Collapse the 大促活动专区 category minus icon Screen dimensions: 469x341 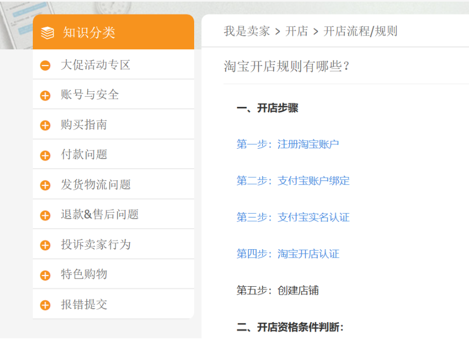(x=45, y=66)
